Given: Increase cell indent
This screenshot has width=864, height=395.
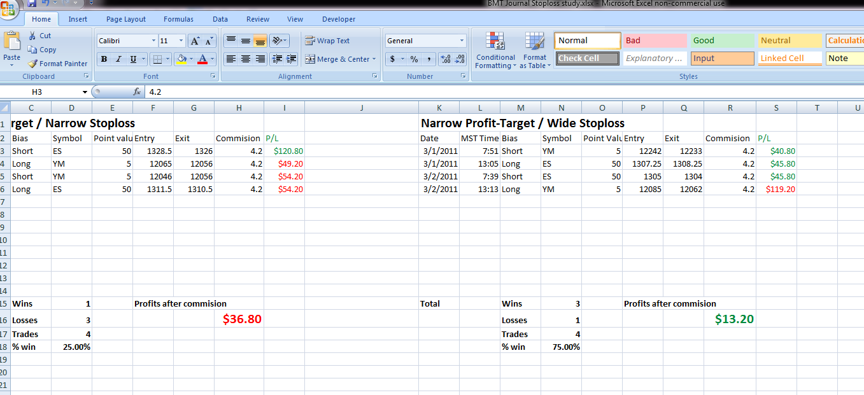Looking at the screenshot, I should tap(292, 59).
